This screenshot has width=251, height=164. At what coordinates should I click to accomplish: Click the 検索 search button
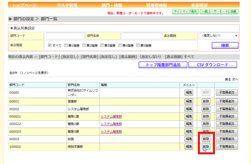(x=225, y=46)
